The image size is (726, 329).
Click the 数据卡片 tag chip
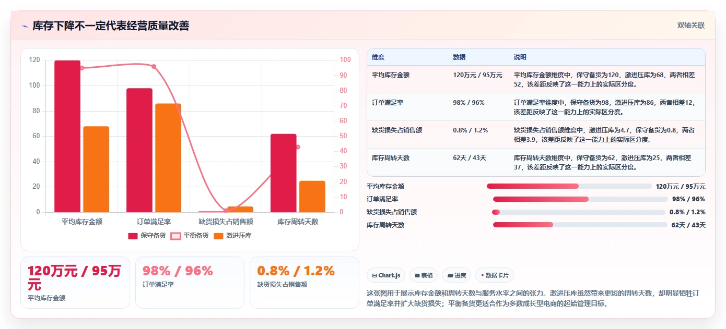(494, 275)
